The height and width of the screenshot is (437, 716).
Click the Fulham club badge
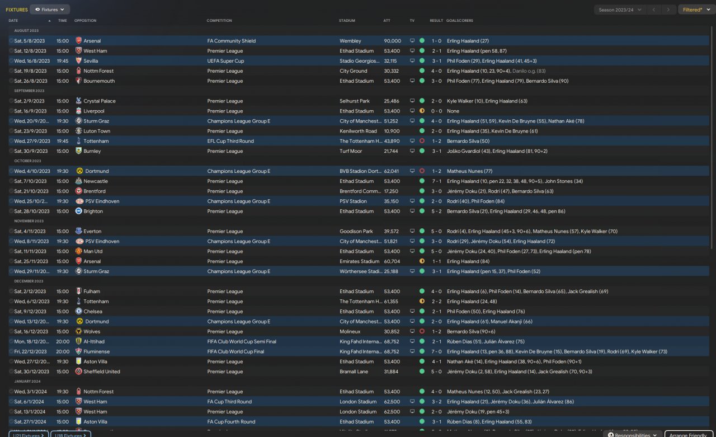point(78,292)
